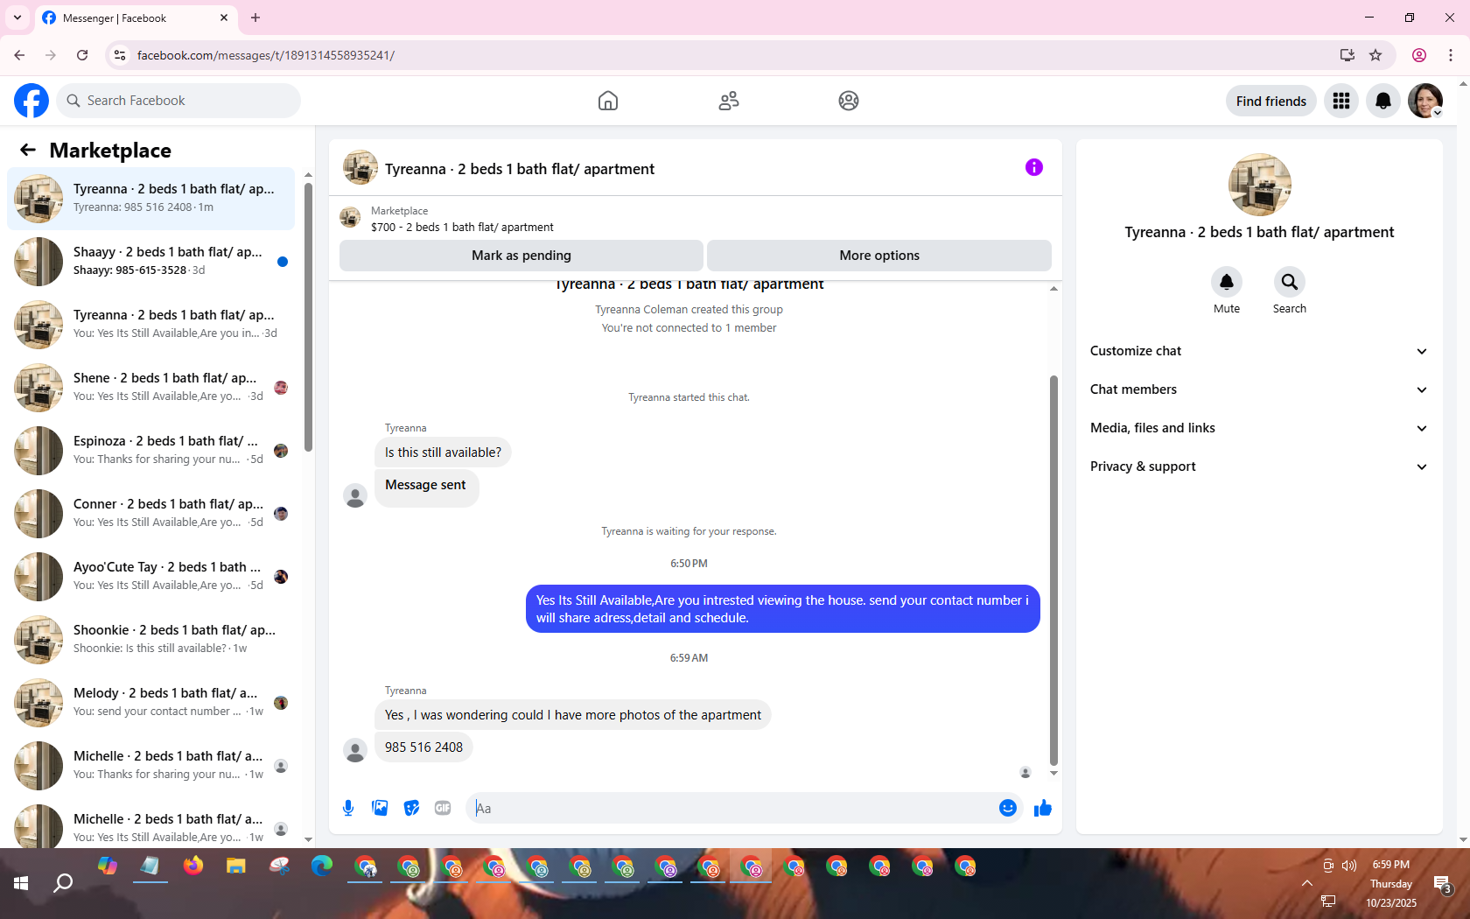Click the chat messages scrollbar

pyautogui.click(x=1053, y=570)
